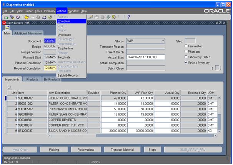Click the New record toolbar icon

click(x=6, y=17)
